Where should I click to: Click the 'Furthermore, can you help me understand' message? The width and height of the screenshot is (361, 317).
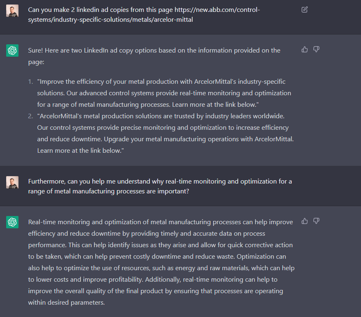click(160, 186)
